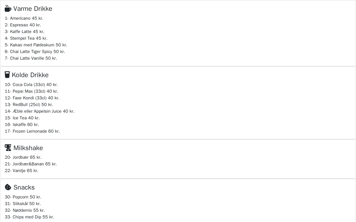Screen dimensions: 356x222
Task: Pick the RedBull (25cl) item
Action: tap(29, 105)
